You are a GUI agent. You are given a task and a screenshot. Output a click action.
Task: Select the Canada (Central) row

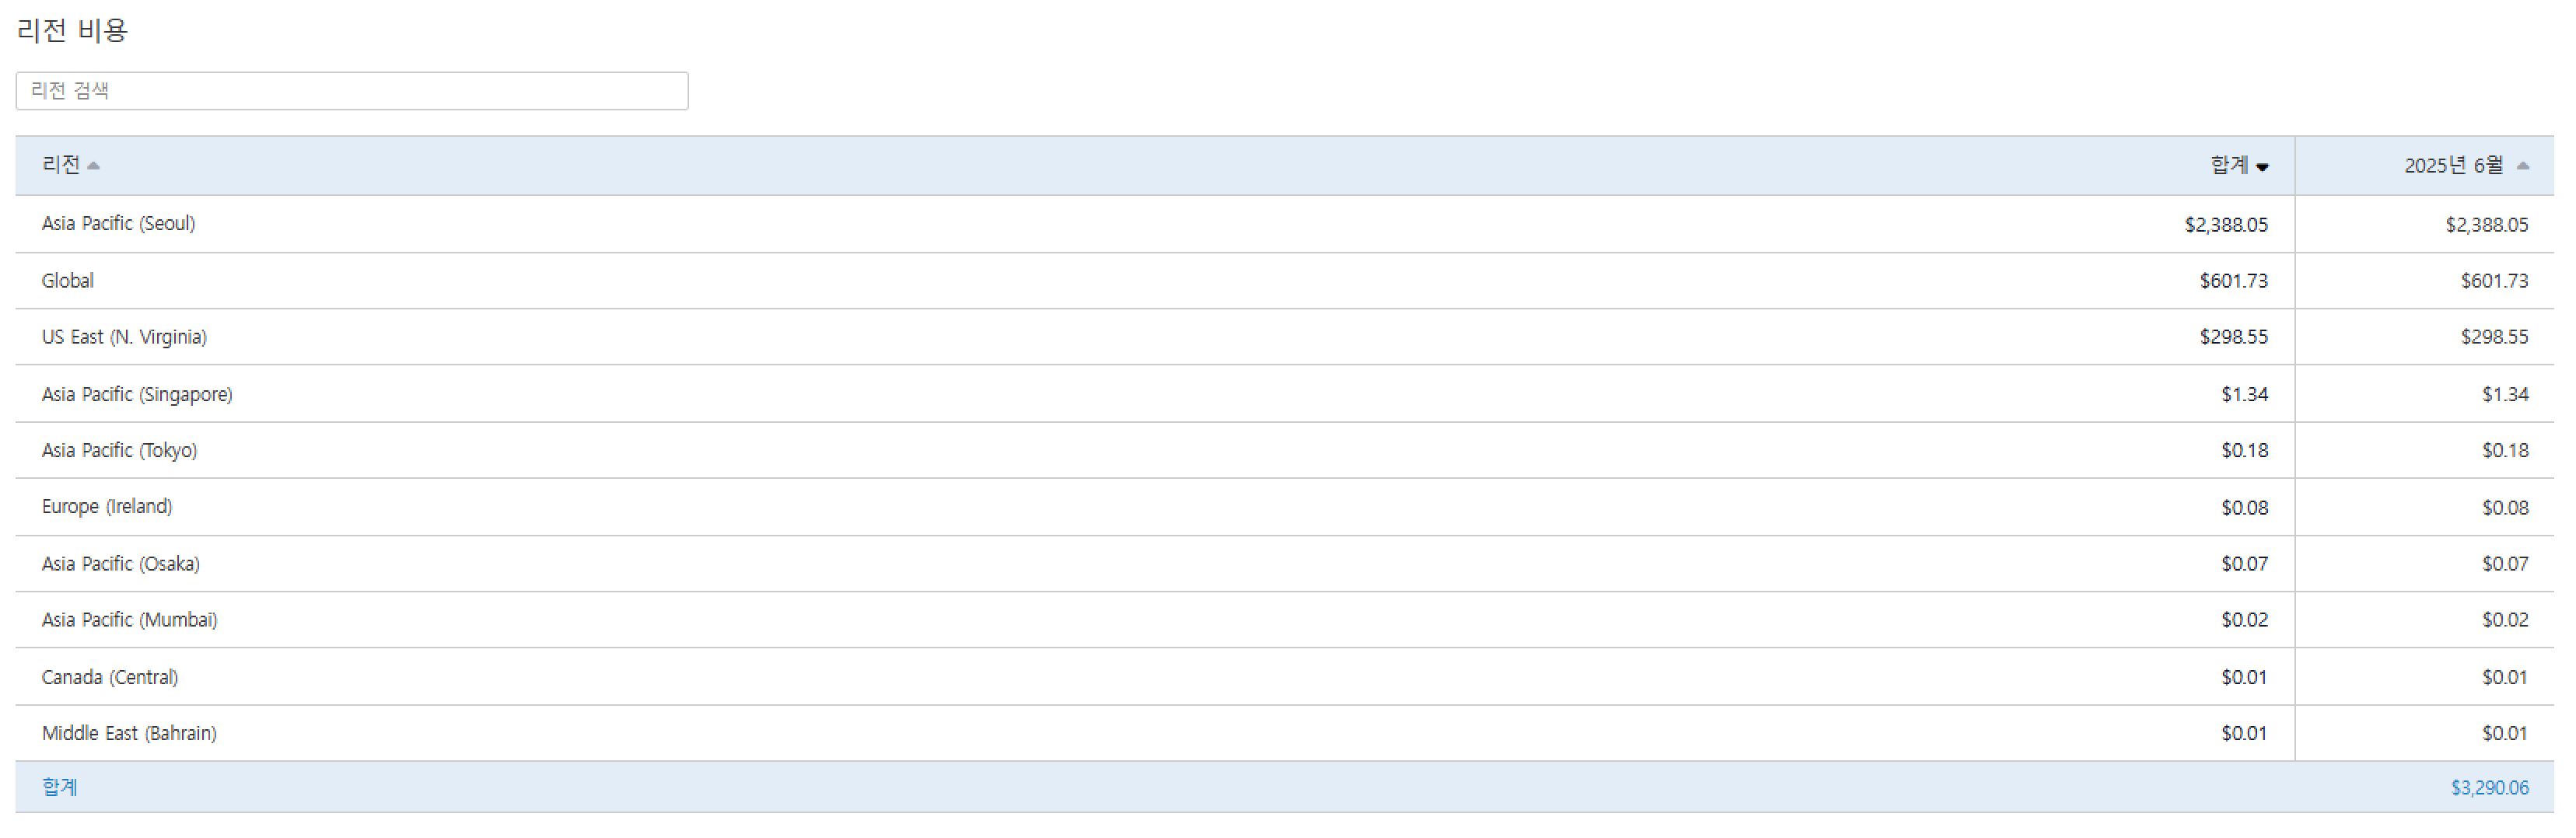point(110,677)
